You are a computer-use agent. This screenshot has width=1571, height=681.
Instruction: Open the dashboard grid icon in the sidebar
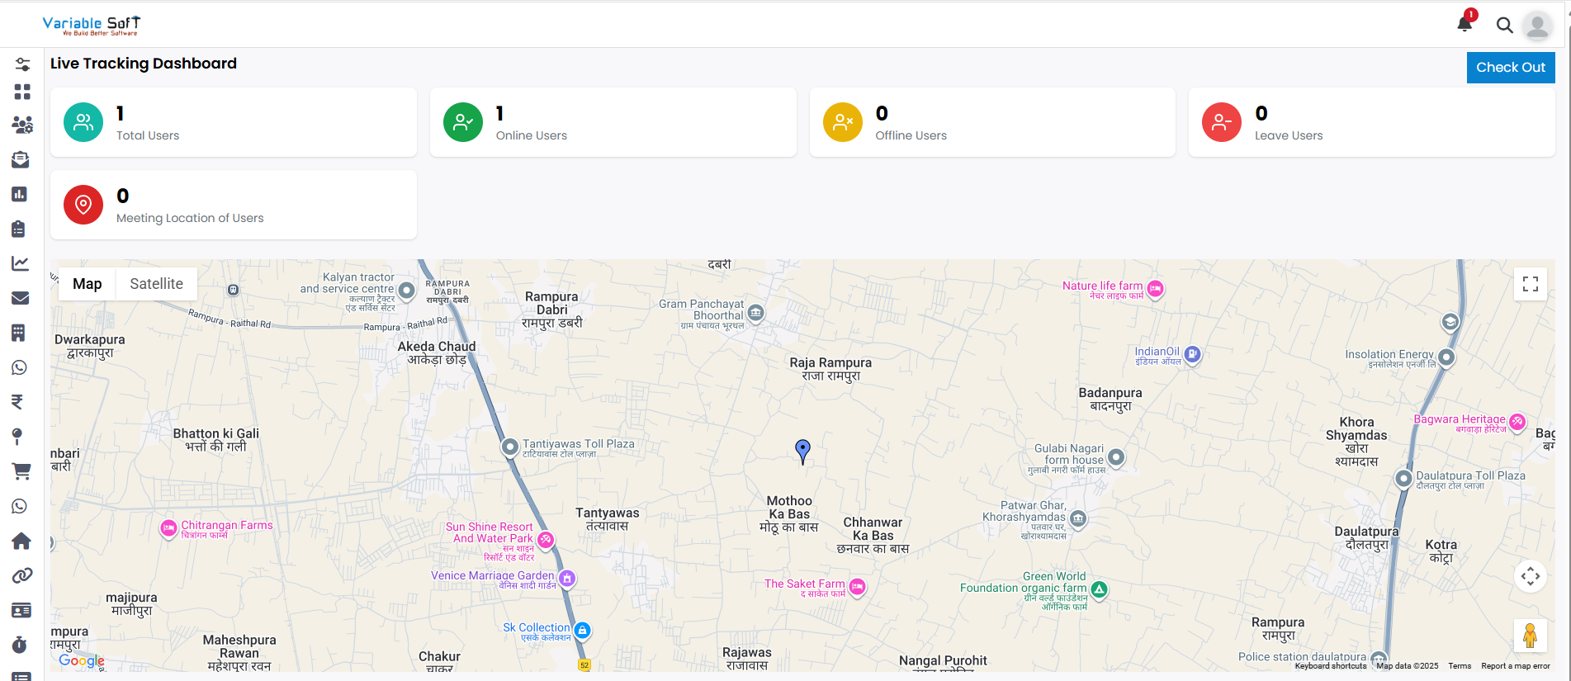22,92
